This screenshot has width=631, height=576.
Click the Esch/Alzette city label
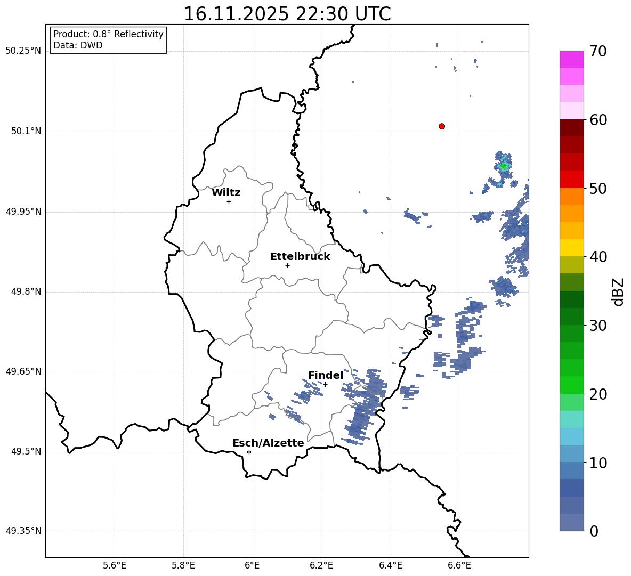[x=268, y=443]
